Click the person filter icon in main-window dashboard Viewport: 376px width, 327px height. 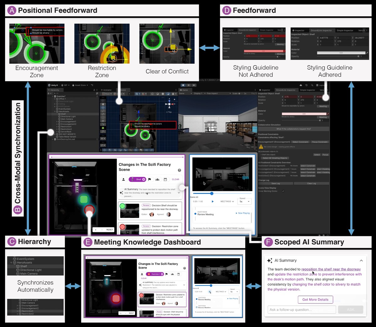[x=123, y=179]
